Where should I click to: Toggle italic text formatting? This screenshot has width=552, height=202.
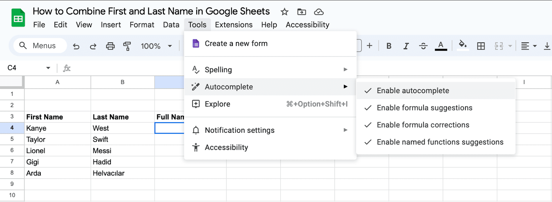coord(406,46)
